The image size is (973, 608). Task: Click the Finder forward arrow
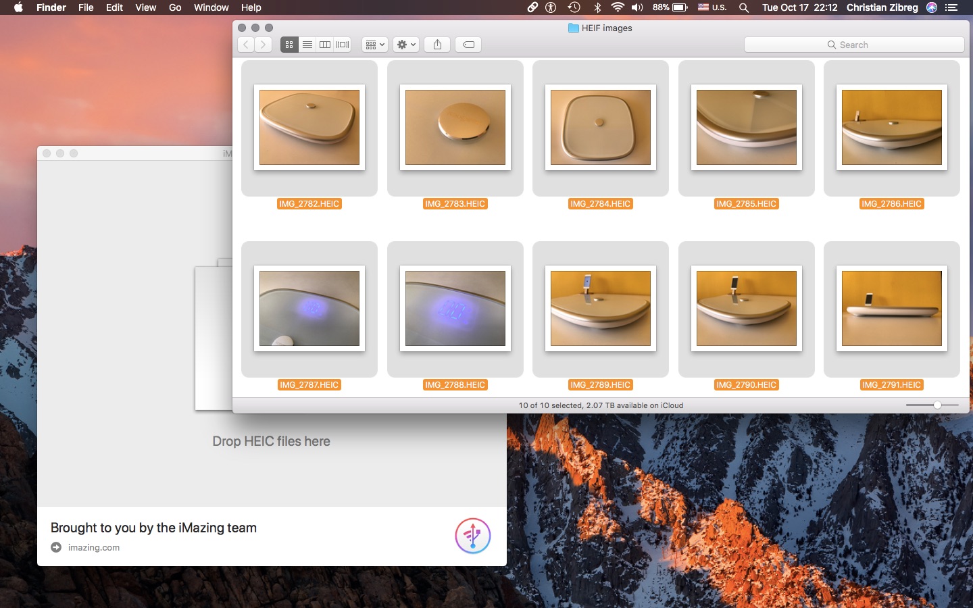(x=264, y=45)
